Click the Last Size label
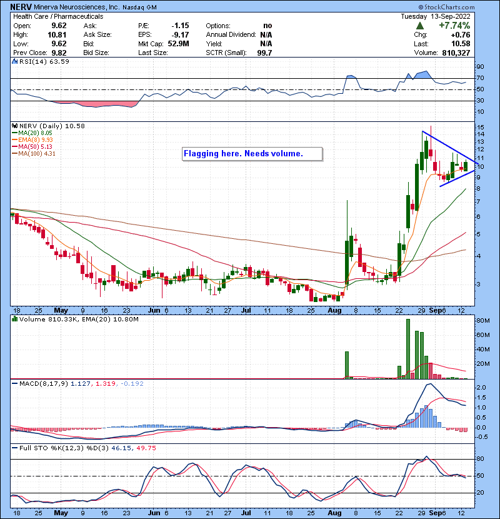This screenshot has width=500, height=519. [153, 53]
